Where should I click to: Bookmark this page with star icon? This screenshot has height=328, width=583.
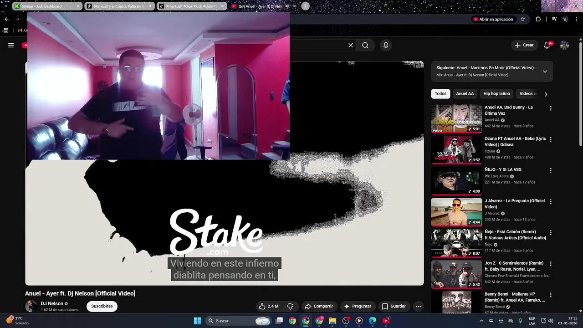tap(523, 19)
